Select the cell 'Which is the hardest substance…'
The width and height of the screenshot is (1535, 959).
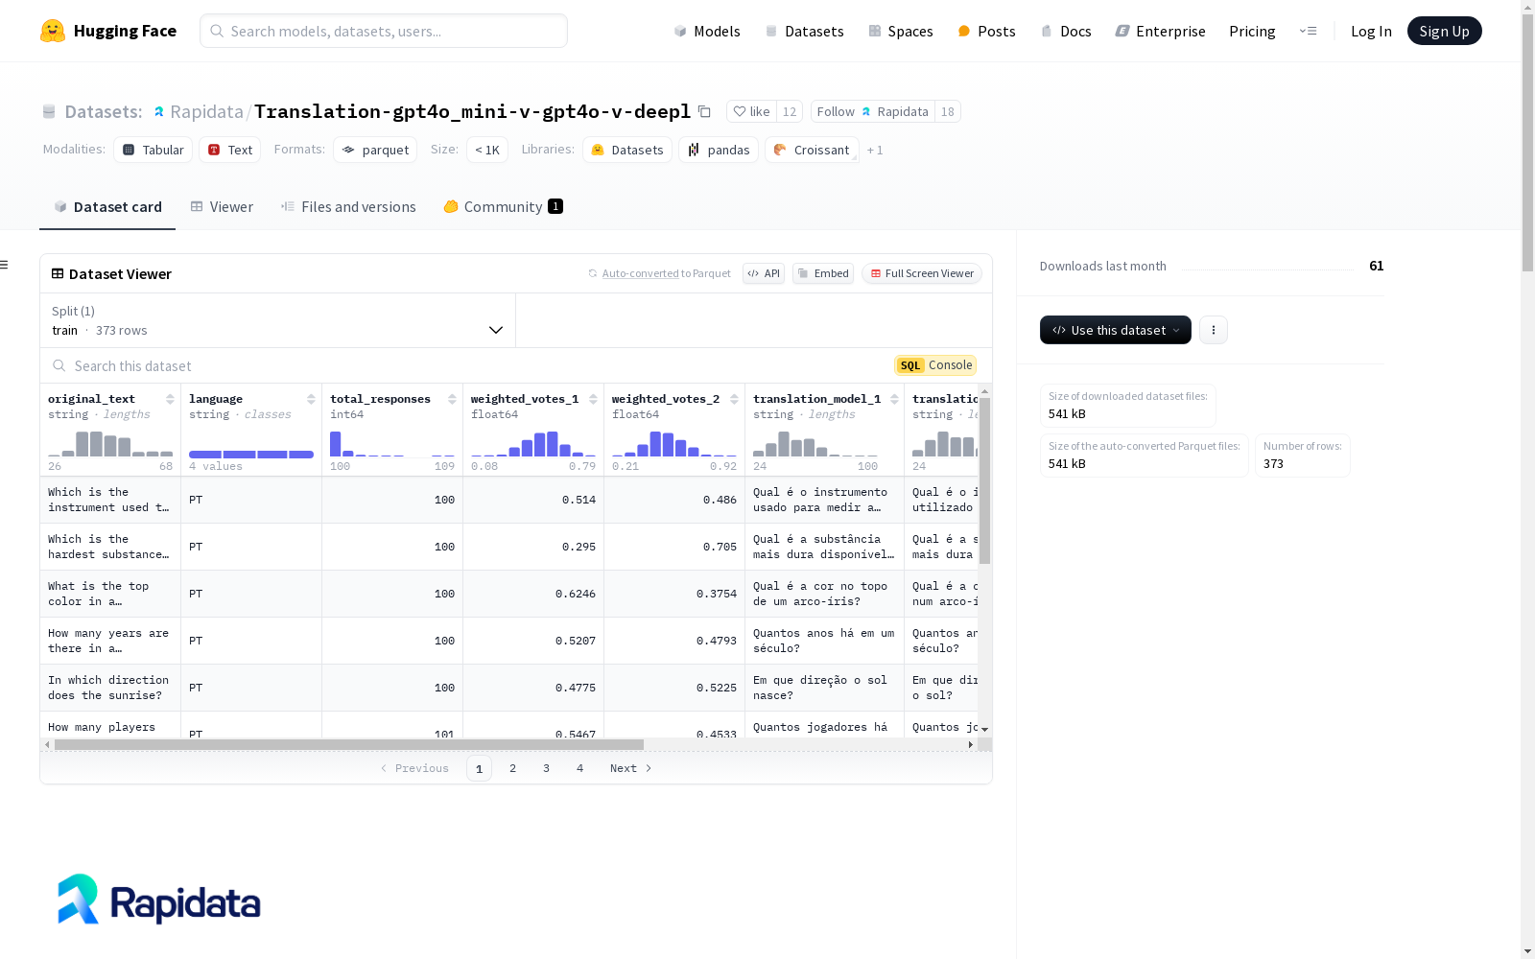coord(110,547)
